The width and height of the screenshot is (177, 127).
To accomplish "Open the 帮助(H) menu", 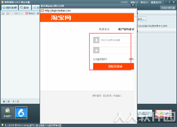I will pyautogui.click(x=144, y=2).
